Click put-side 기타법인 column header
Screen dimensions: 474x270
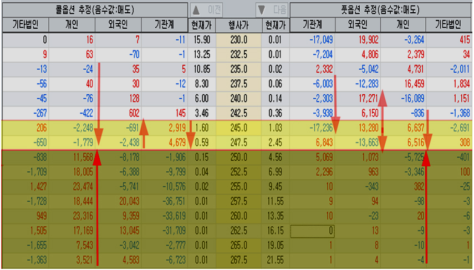coord(450,25)
